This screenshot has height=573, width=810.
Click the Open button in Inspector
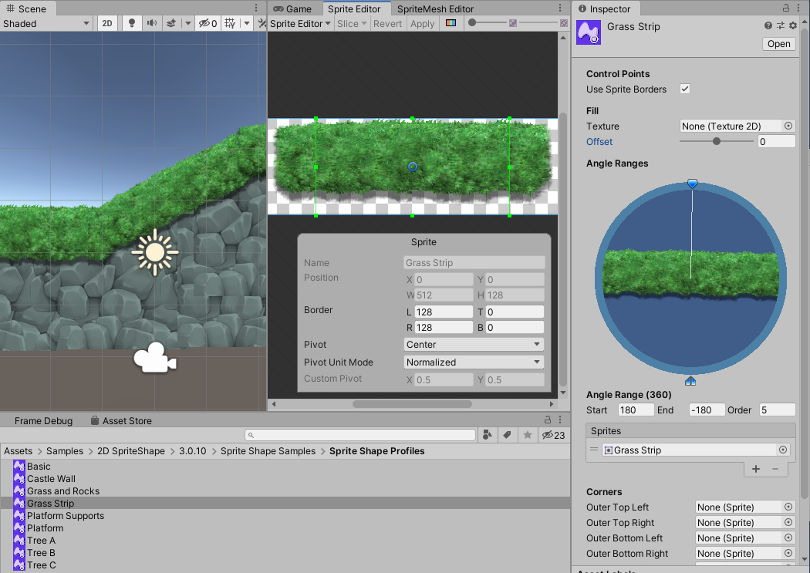[x=778, y=44]
